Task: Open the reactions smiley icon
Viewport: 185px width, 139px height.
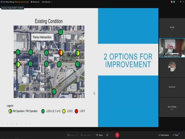Action: point(107,135)
